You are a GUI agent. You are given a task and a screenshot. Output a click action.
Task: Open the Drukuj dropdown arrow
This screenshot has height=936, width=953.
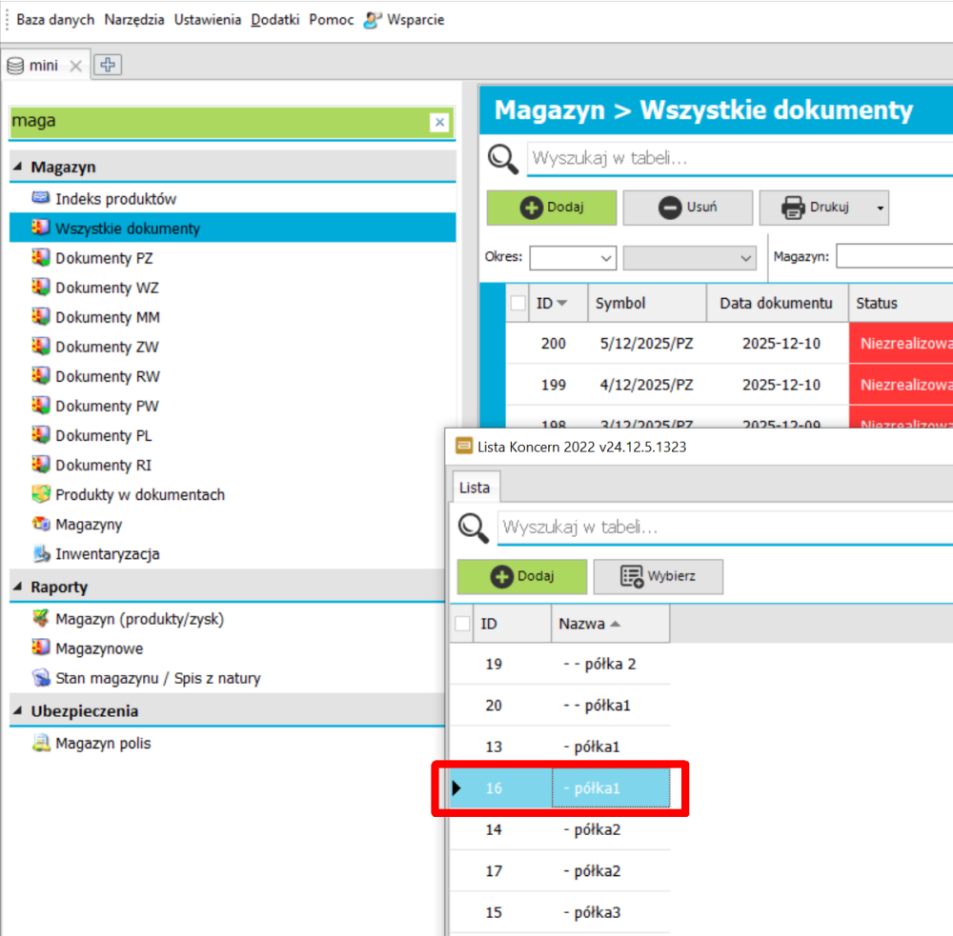pyautogui.click(x=880, y=208)
